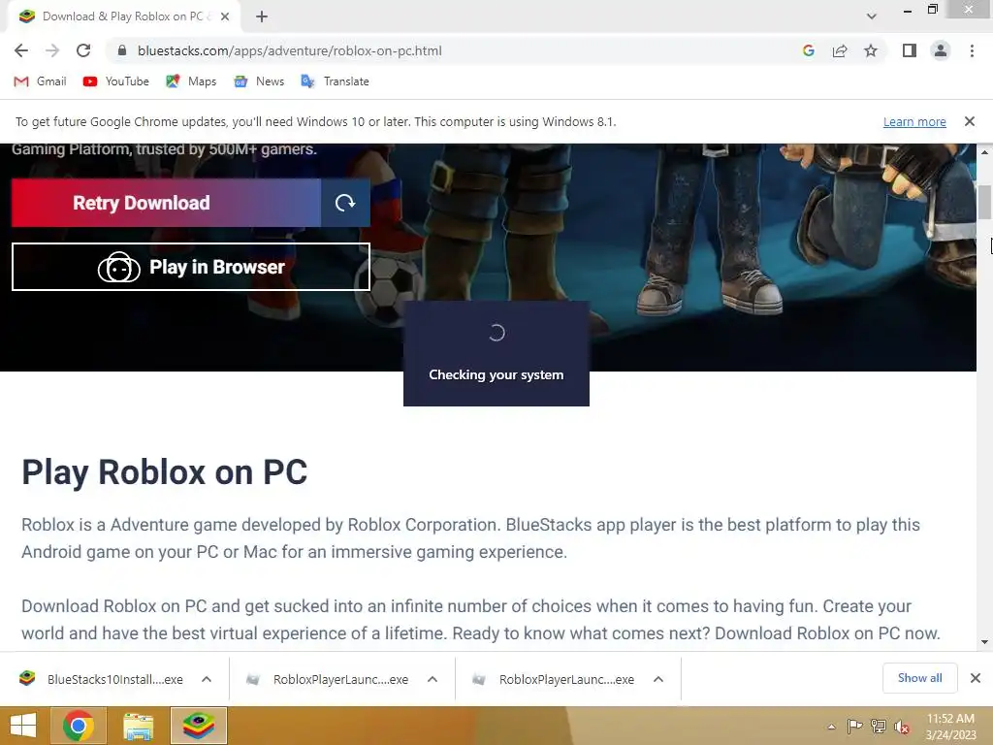
Task: Click the muted volume tray icon
Action: [902, 727]
